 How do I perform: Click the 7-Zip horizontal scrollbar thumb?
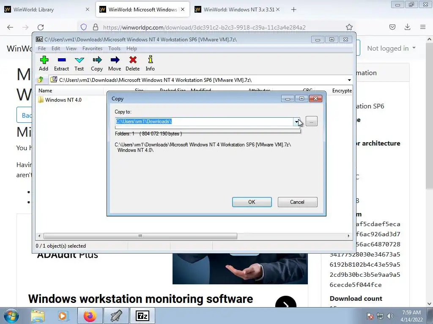pos(140,236)
